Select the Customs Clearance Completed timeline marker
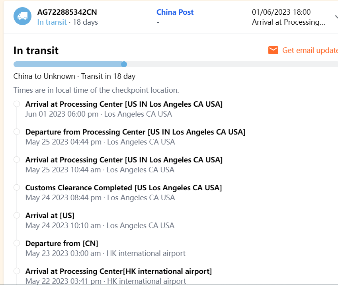This screenshot has width=338, height=285. [17, 187]
